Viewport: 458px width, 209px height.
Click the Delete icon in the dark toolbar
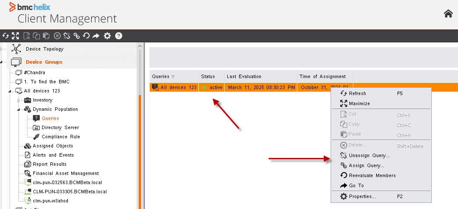[57, 36]
